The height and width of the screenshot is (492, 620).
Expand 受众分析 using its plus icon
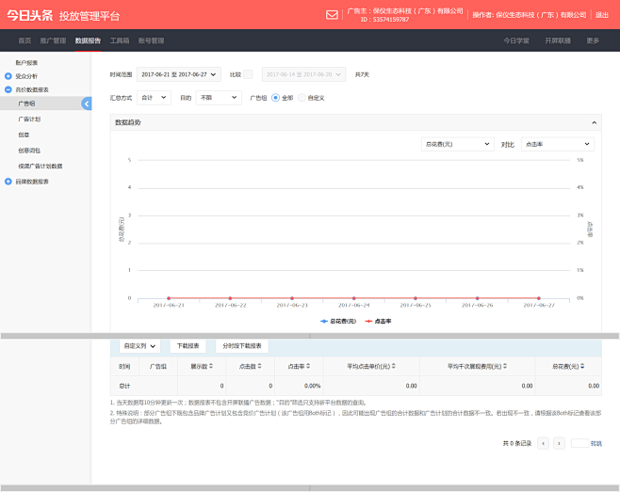pos(8,75)
